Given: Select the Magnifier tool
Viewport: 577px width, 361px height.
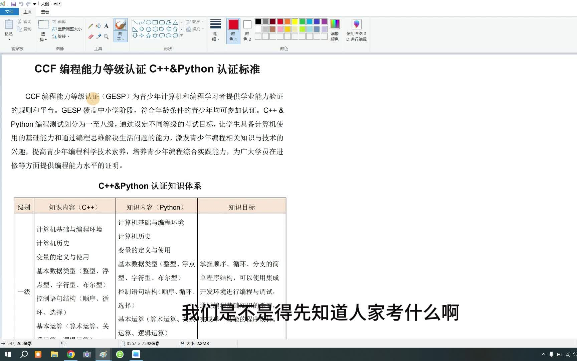Looking at the screenshot, I should point(106,36).
